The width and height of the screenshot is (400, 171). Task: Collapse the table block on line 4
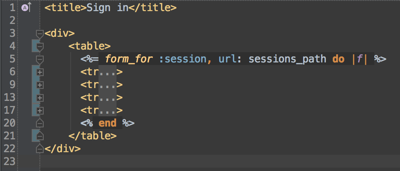click(x=40, y=46)
